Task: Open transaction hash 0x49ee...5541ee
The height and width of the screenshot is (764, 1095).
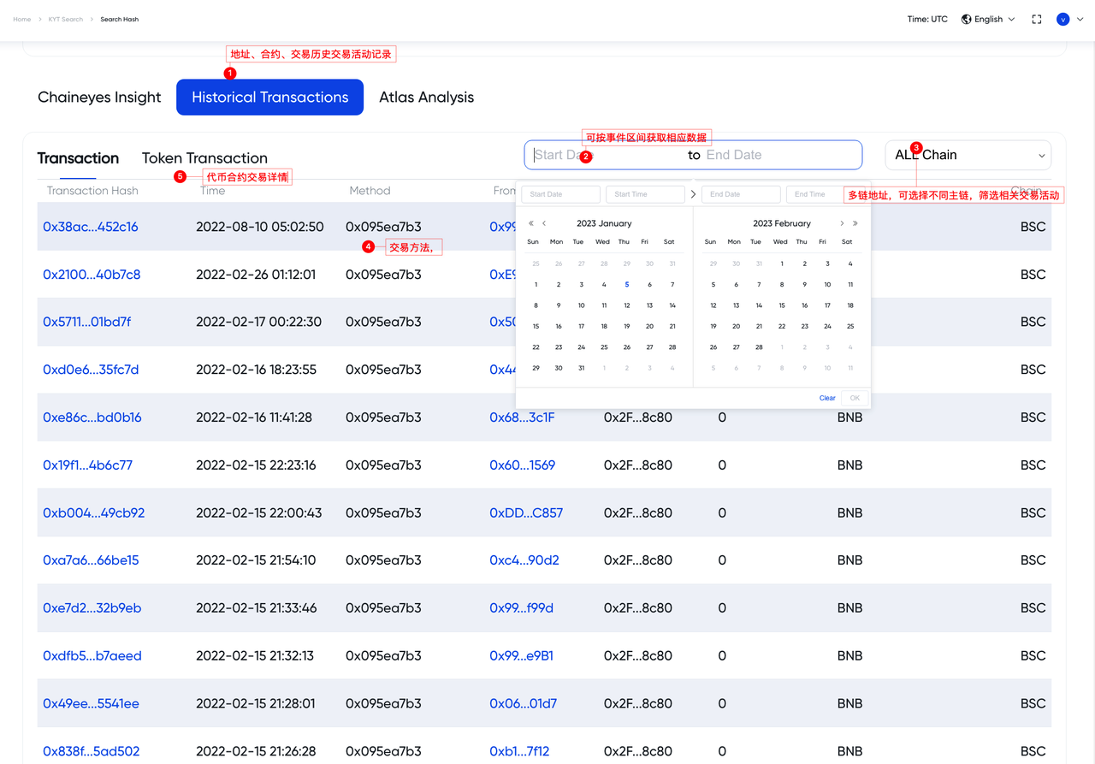Action: tap(92, 704)
